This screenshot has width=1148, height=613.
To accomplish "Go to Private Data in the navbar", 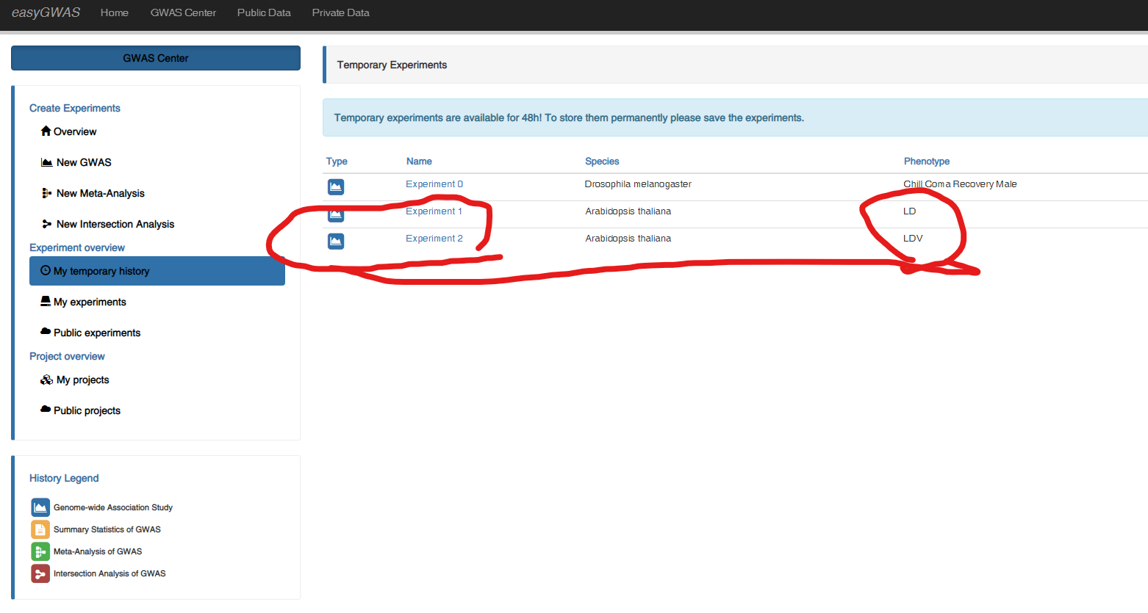I will point(340,12).
